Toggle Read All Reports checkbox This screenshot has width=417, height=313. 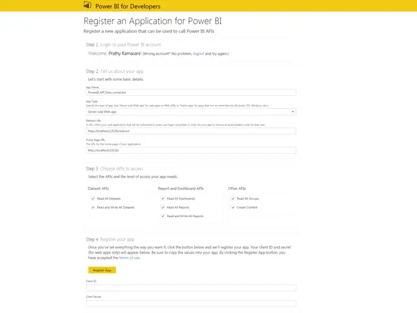point(163,207)
